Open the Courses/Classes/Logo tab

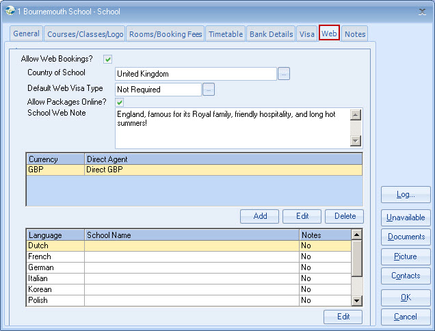pyautogui.click(x=85, y=34)
